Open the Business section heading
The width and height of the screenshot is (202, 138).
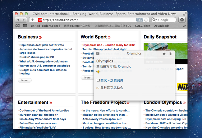(30, 37)
